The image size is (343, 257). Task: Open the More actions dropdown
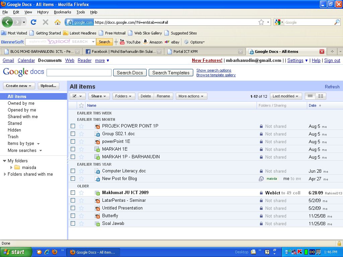coord(191,96)
